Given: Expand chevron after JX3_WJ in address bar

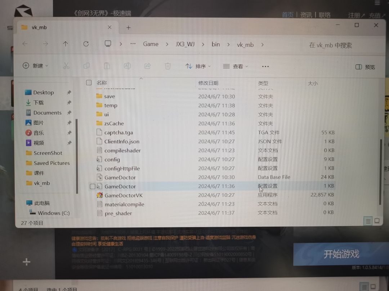Looking at the screenshot, I should click(203, 45).
